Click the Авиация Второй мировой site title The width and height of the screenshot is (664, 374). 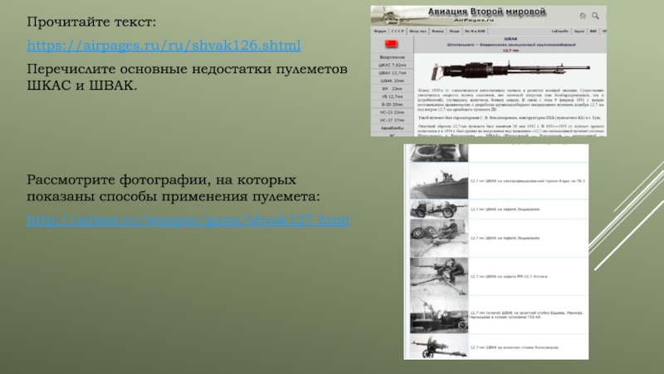486,12
